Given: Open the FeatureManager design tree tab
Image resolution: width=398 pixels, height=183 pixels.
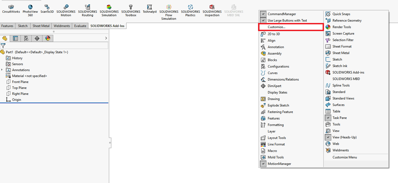Looking at the screenshot, I should pos(5,38).
